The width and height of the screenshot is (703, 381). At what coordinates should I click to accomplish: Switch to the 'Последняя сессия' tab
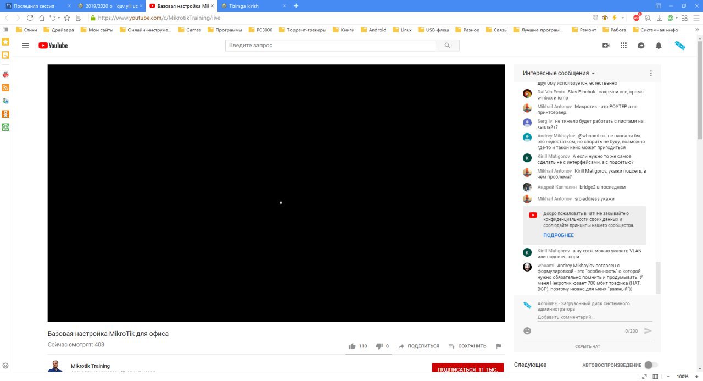pos(37,5)
